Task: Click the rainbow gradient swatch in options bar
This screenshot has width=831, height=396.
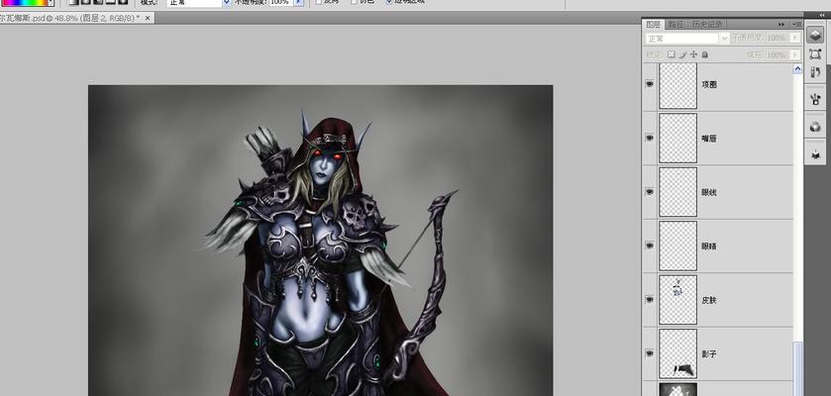Action: pyautogui.click(x=25, y=3)
